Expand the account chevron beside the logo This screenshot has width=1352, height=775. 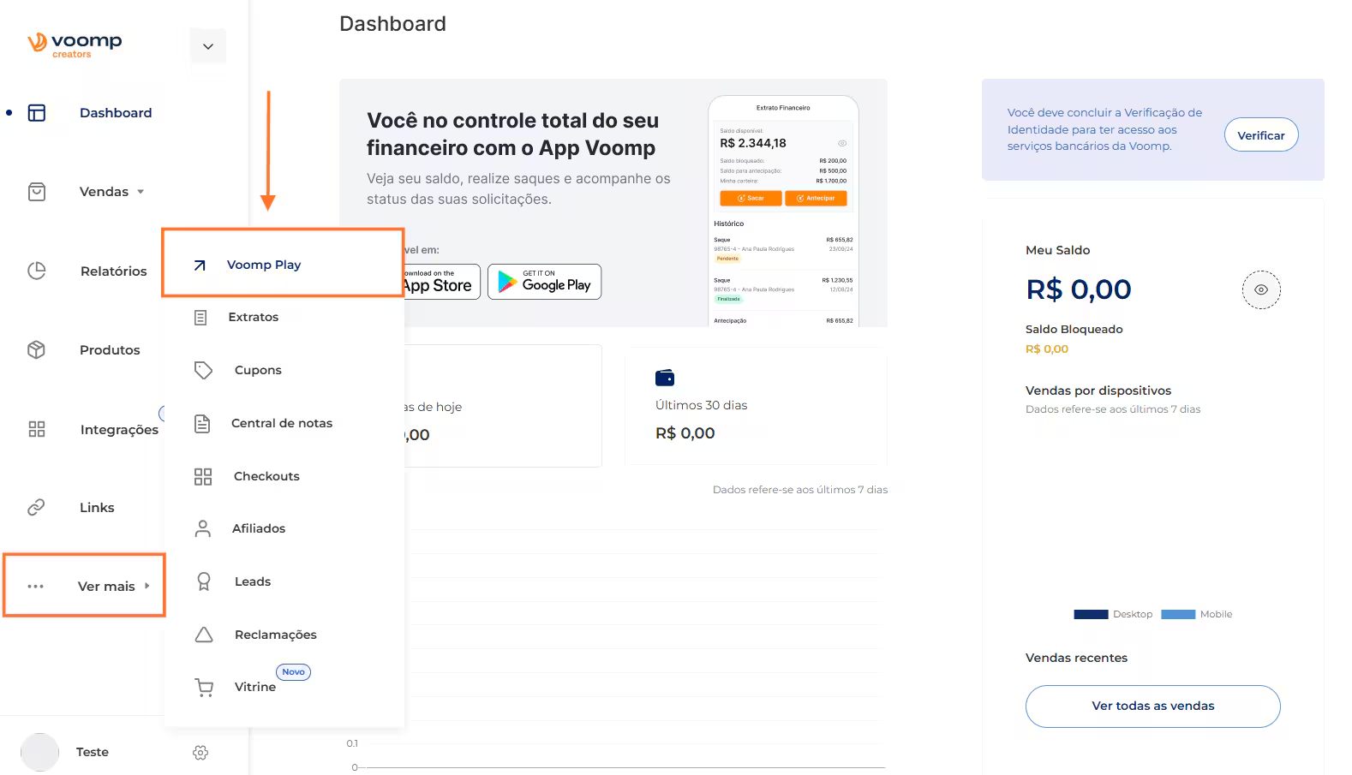[x=208, y=46]
